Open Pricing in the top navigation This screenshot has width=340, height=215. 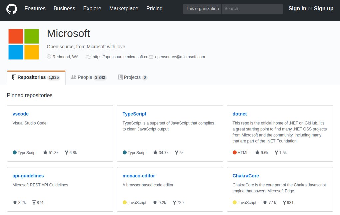click(x=154, y=8)
